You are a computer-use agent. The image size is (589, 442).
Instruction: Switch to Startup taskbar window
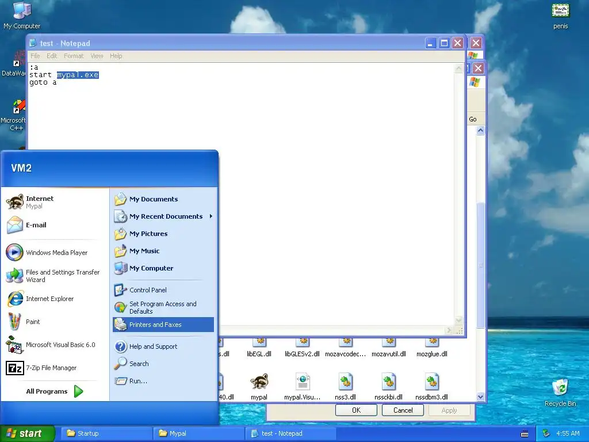(x=107, y=433)
